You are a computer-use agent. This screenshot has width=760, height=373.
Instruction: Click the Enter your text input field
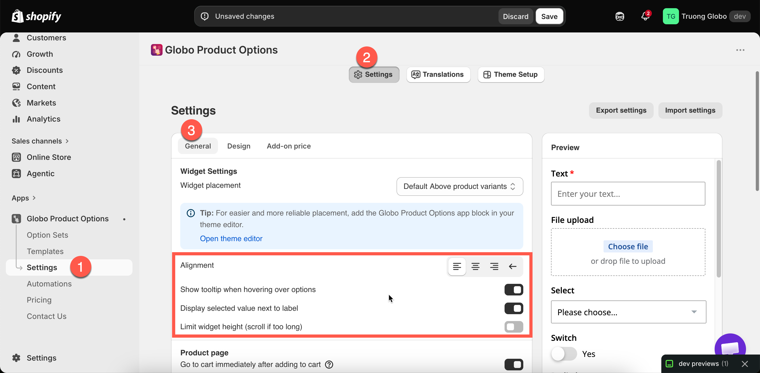point(628,194)
